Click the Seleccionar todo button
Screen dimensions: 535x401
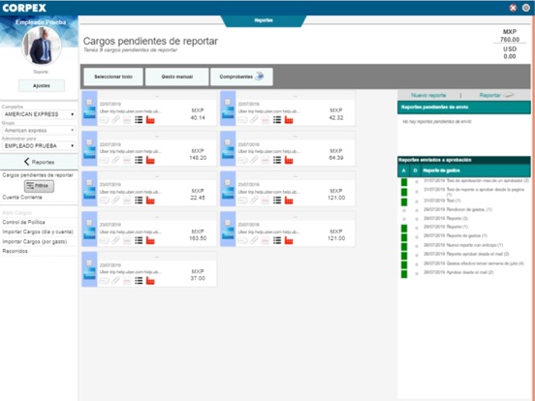click(113, 77)
